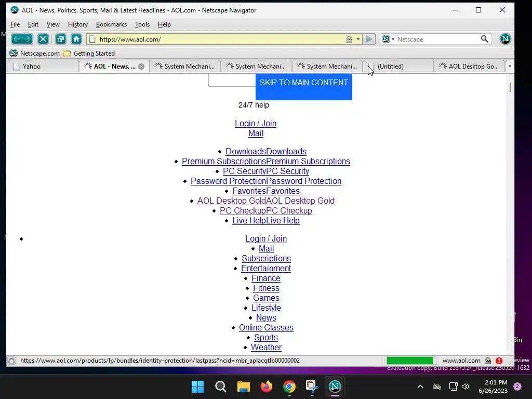Switch to the Yahoo tab
This screenshot has width=532, height=399.
[43, 66]
